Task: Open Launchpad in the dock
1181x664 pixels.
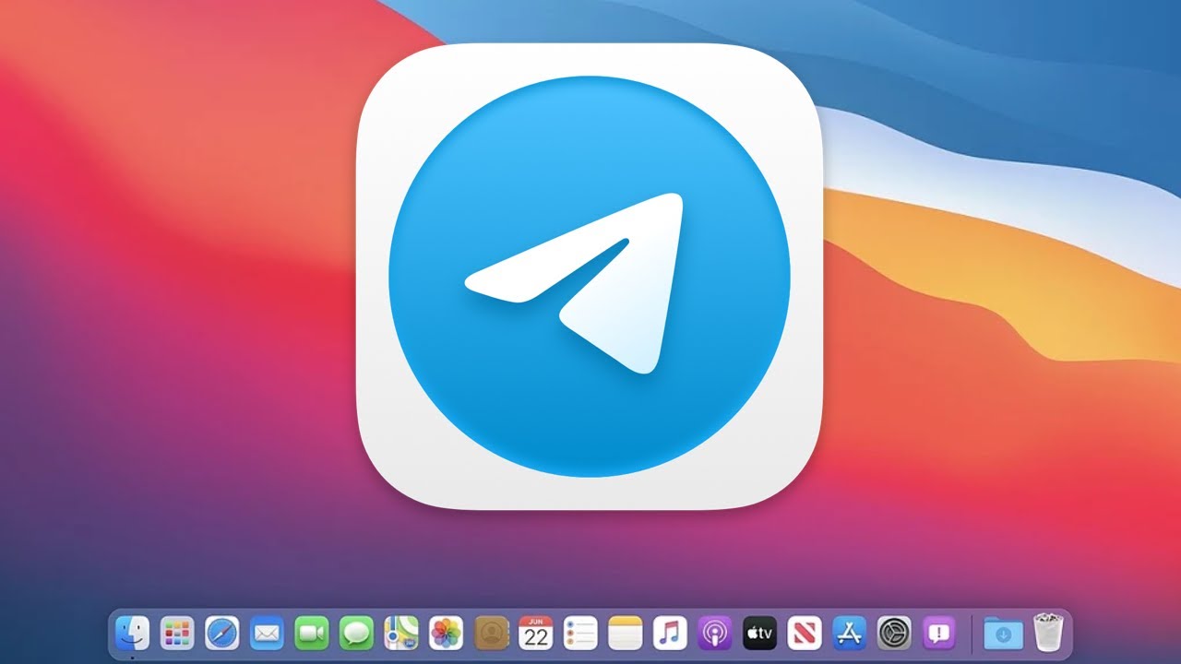Action: 177,633
